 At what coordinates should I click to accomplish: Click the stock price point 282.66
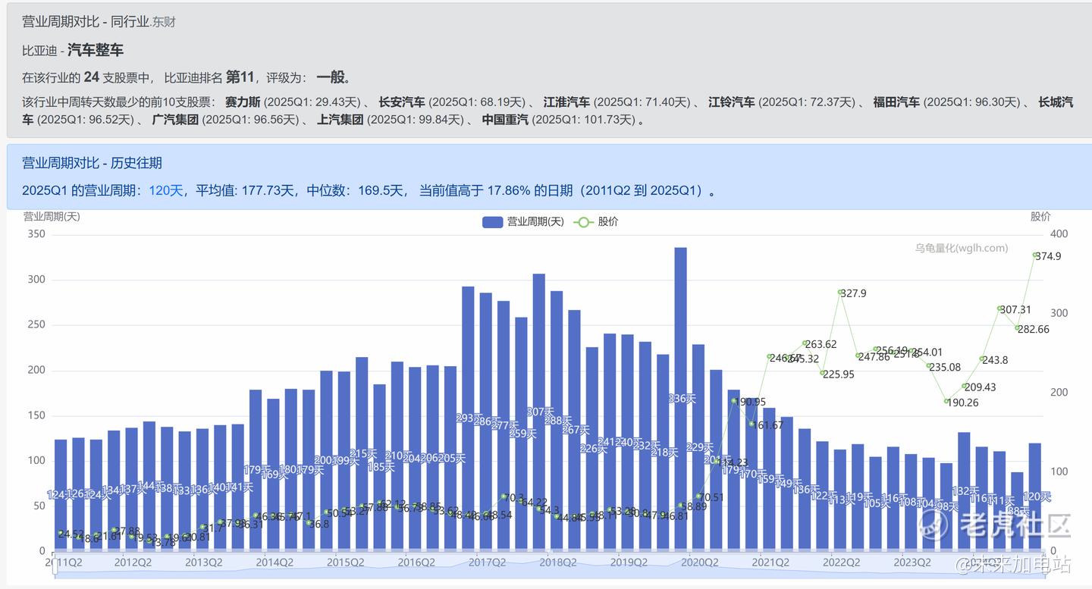1018,328
